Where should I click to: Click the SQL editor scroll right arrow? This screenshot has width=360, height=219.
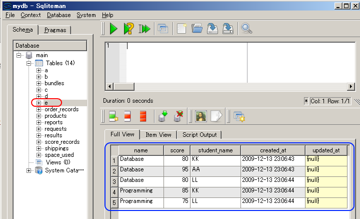(x=350, y=87)
